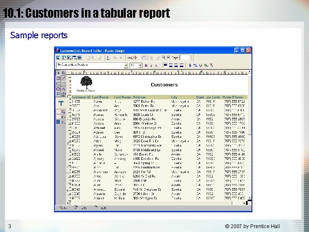This screenshot has height=232, width=309.
Task: Toggle bold formatting
Action: tap(146, 65)
